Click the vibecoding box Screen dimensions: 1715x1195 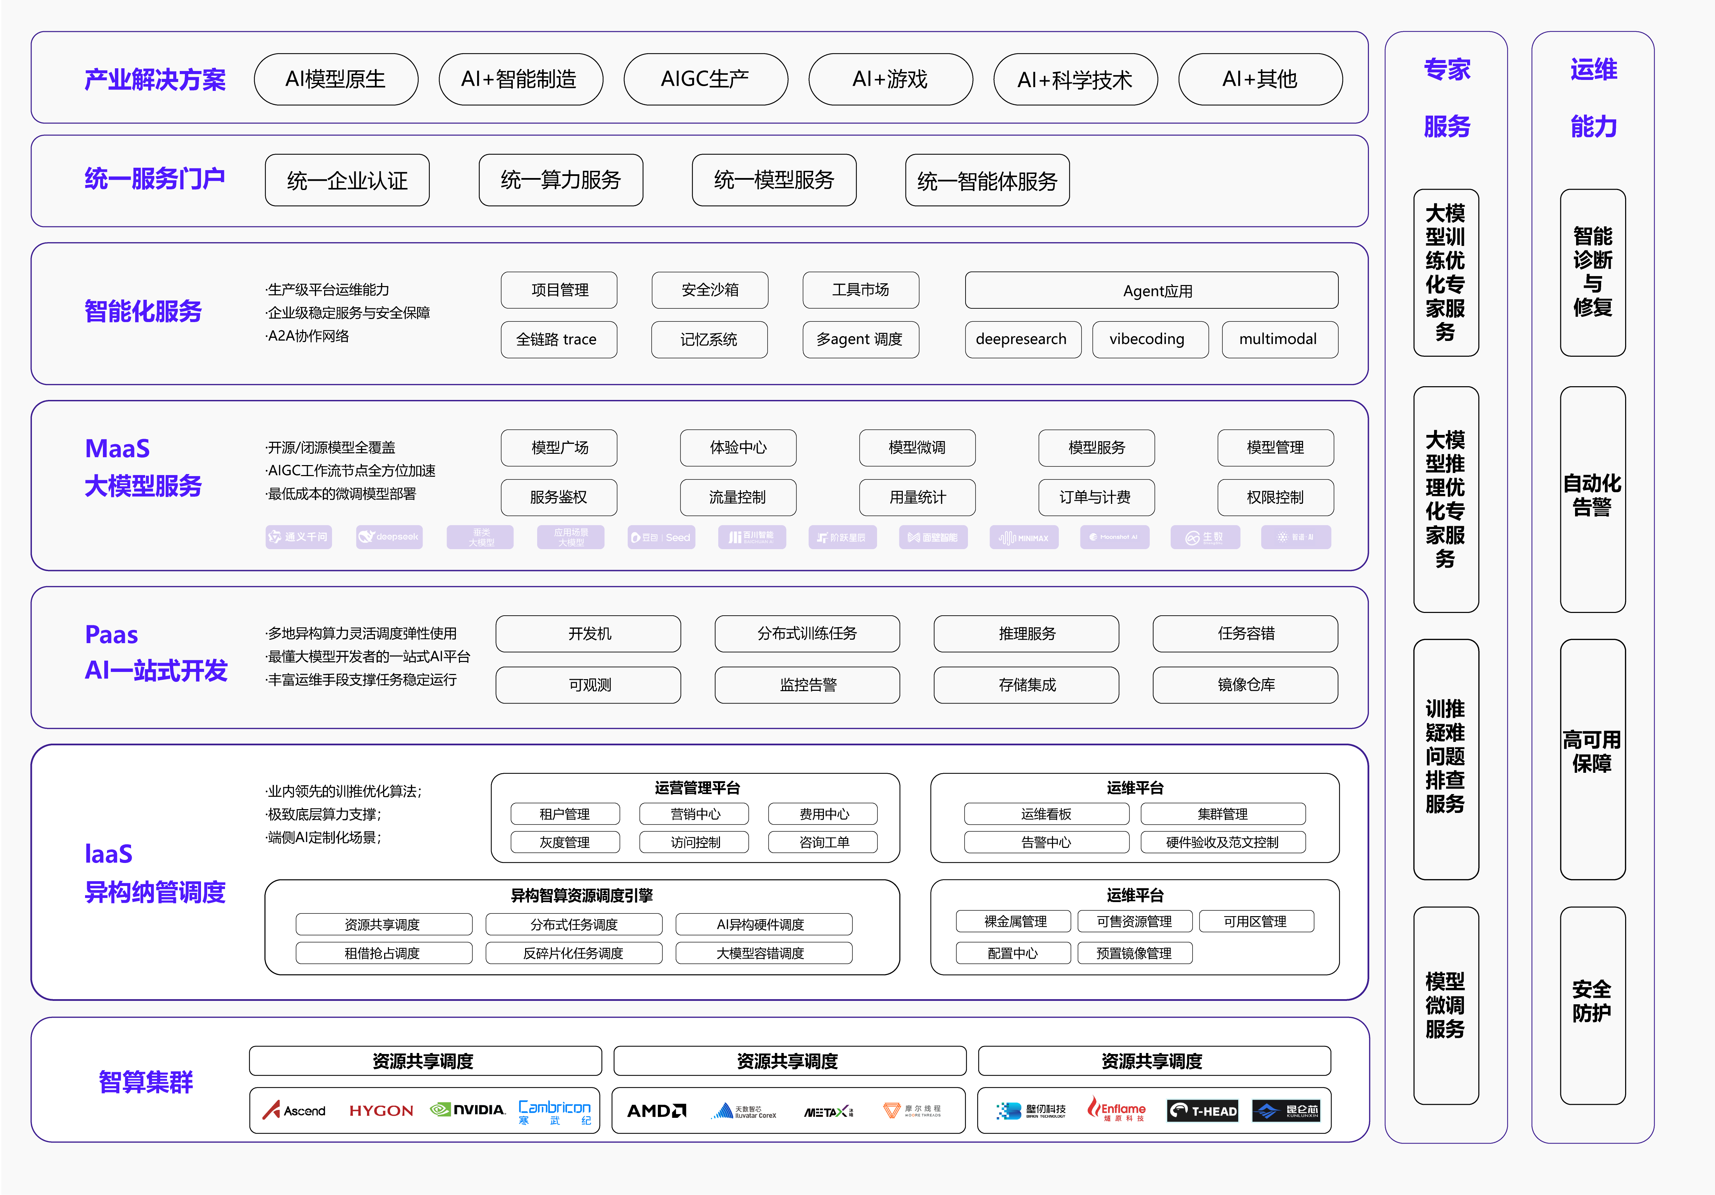click(1150, 340)
